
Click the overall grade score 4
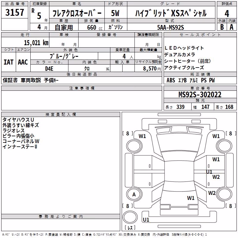(x=227, y=14)
